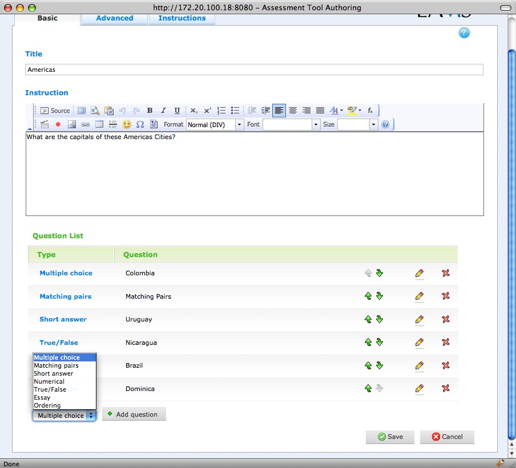Click the Redo arrow in the editor toolbar

point(136,111)
